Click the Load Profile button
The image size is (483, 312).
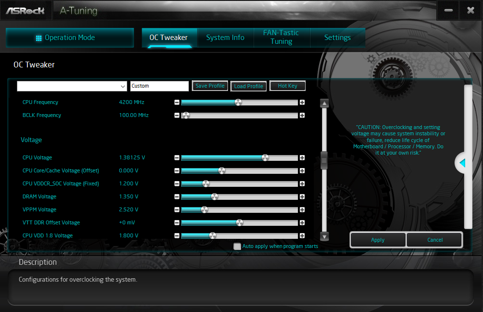point(249,86)
